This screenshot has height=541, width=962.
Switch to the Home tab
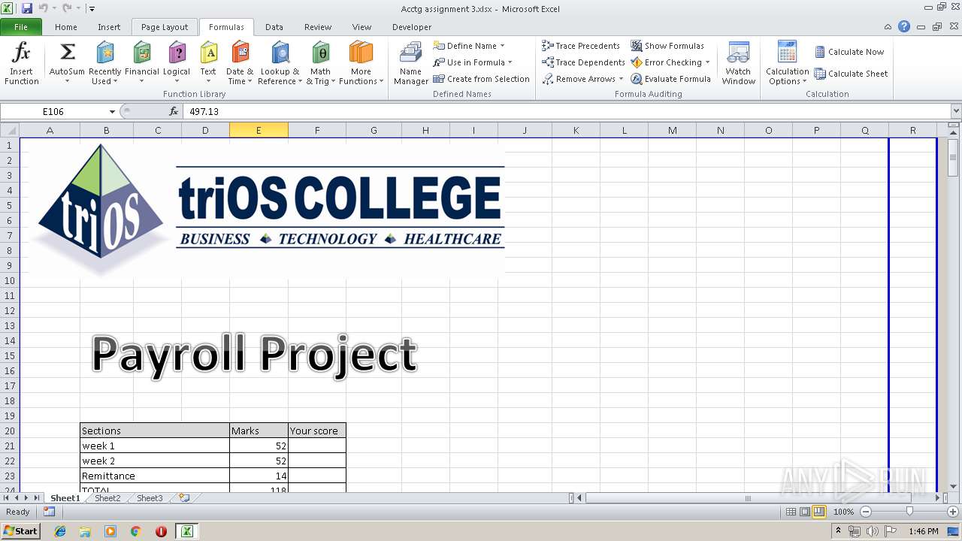click(66, 27)
